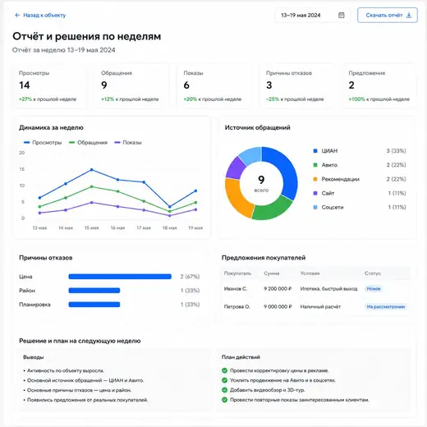This screenshot has width=427, height=427.
Task: Click the Сайт legend color square
Action: pos(315,193)
